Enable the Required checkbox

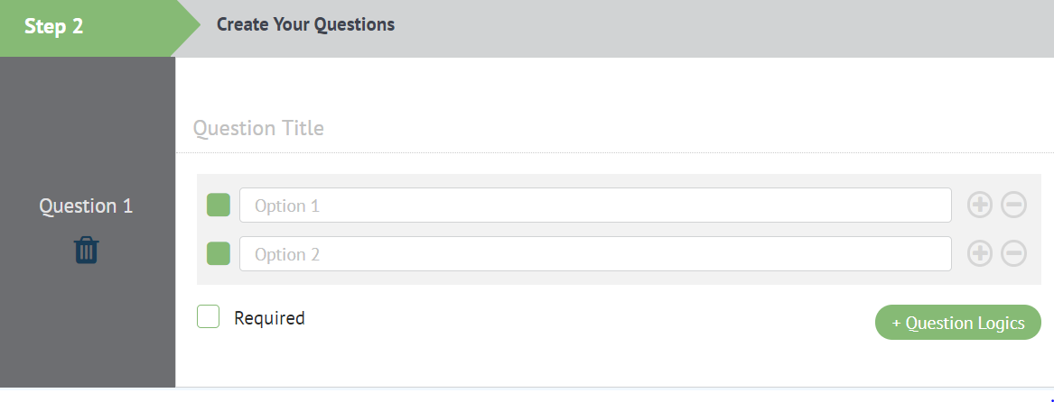click(x=209, y=316)
